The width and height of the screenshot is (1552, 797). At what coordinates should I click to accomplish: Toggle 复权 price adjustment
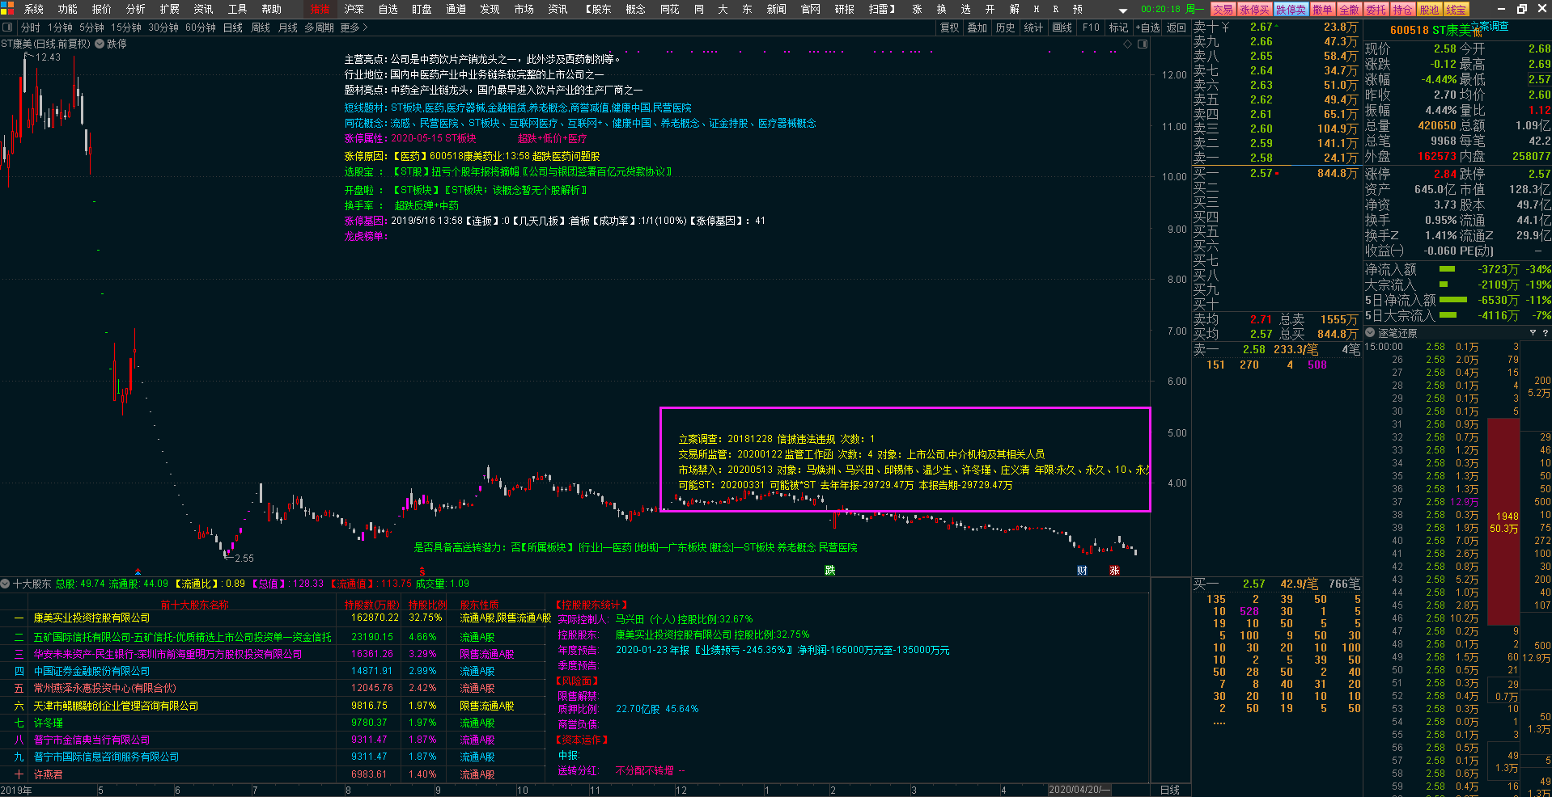point(949,27)
